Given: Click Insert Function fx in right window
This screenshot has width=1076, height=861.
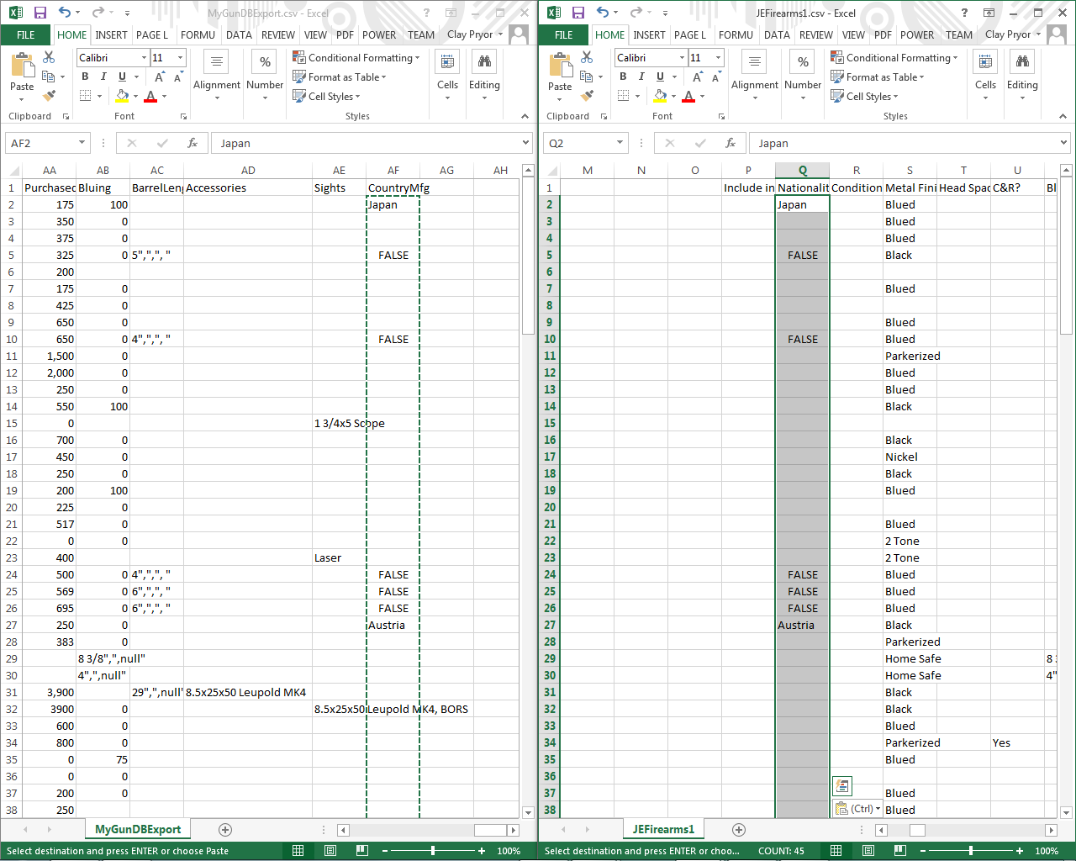Looking at the screenshot, I should (731, 143).
